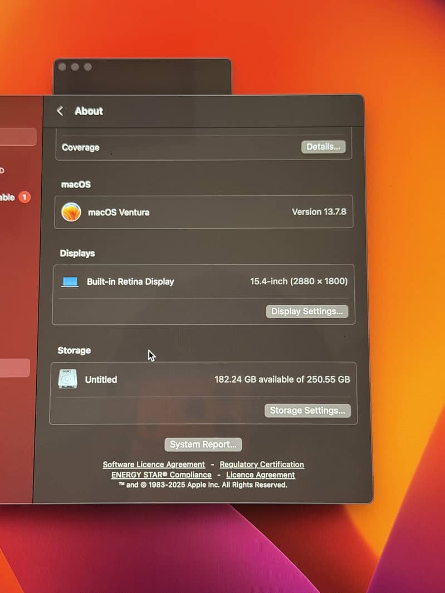The image size is (445, 593).
Task: Go back using the chevron beside About
Action: (x=60, y=111)
